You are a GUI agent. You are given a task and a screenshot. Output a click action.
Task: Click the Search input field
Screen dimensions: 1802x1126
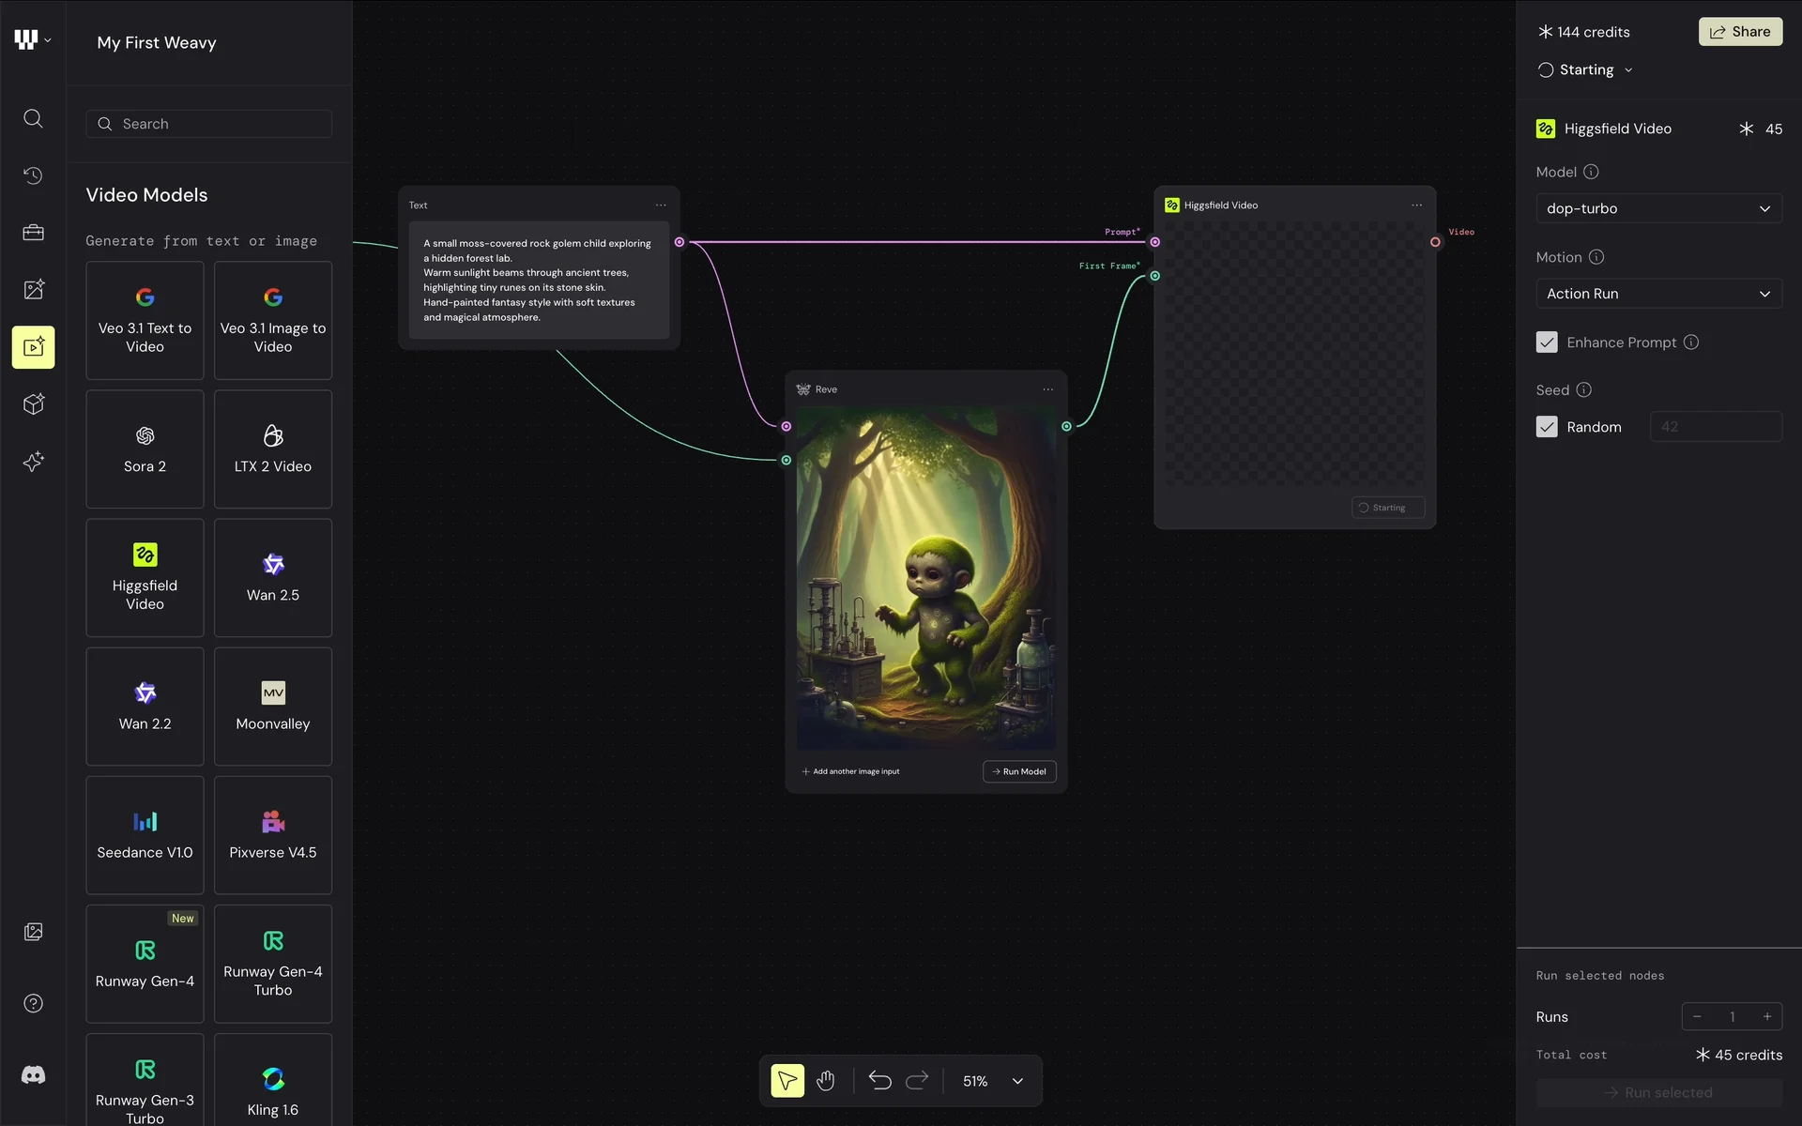click(209, 124)
